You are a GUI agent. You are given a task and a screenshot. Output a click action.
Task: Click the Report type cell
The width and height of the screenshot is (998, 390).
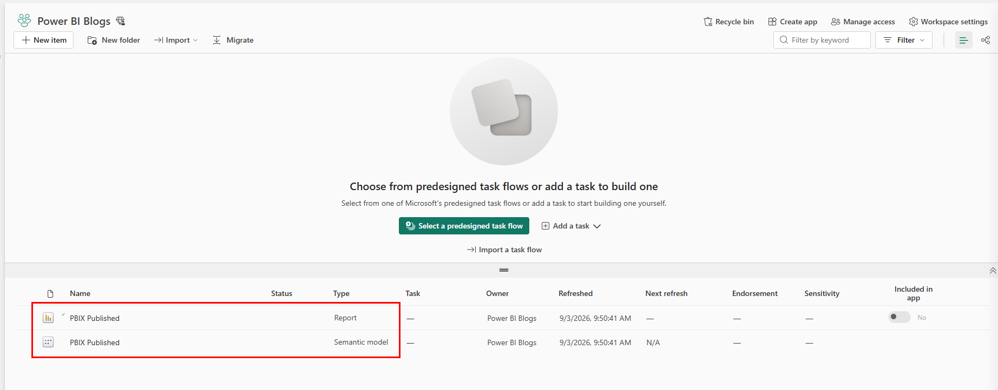(345, 318)
